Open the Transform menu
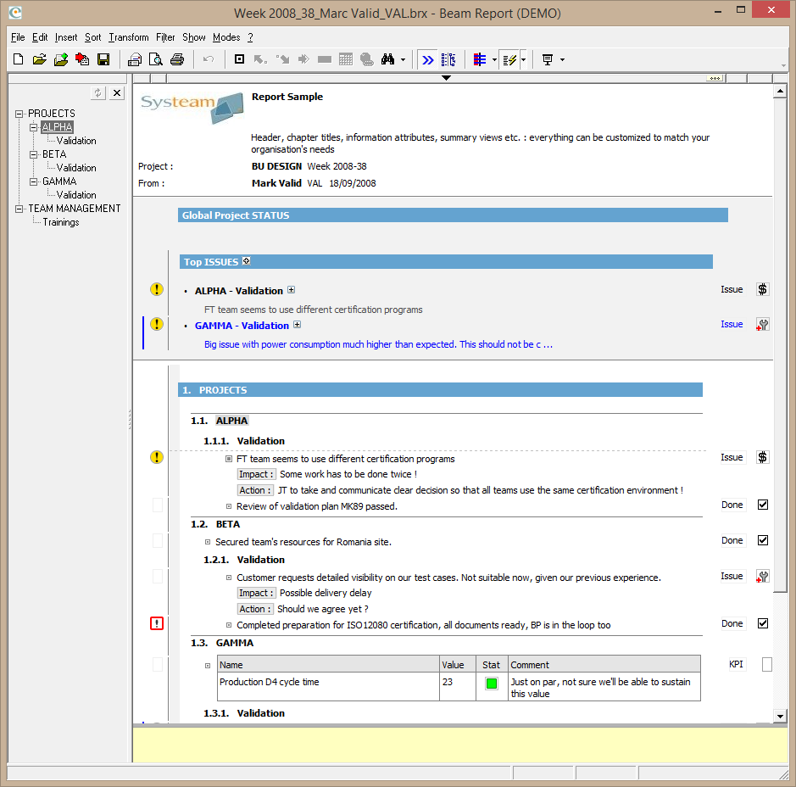This screenshot has width=796, height=787. point(128,37)
